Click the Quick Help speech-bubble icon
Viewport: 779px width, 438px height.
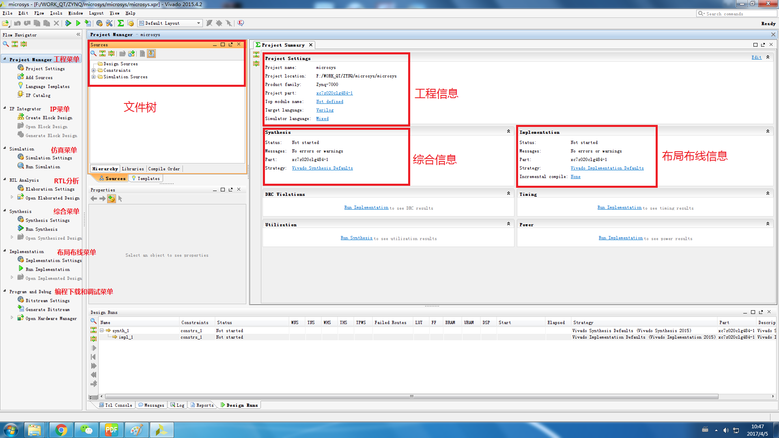[x=241, y=23]
